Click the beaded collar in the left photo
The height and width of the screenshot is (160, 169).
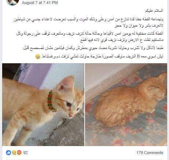tap(52, 102)
